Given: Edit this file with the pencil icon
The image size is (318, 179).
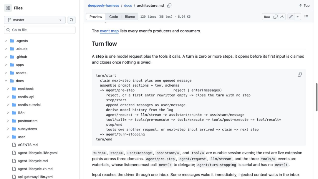Looking at the screenshot, I should click(x=291, y=16).
